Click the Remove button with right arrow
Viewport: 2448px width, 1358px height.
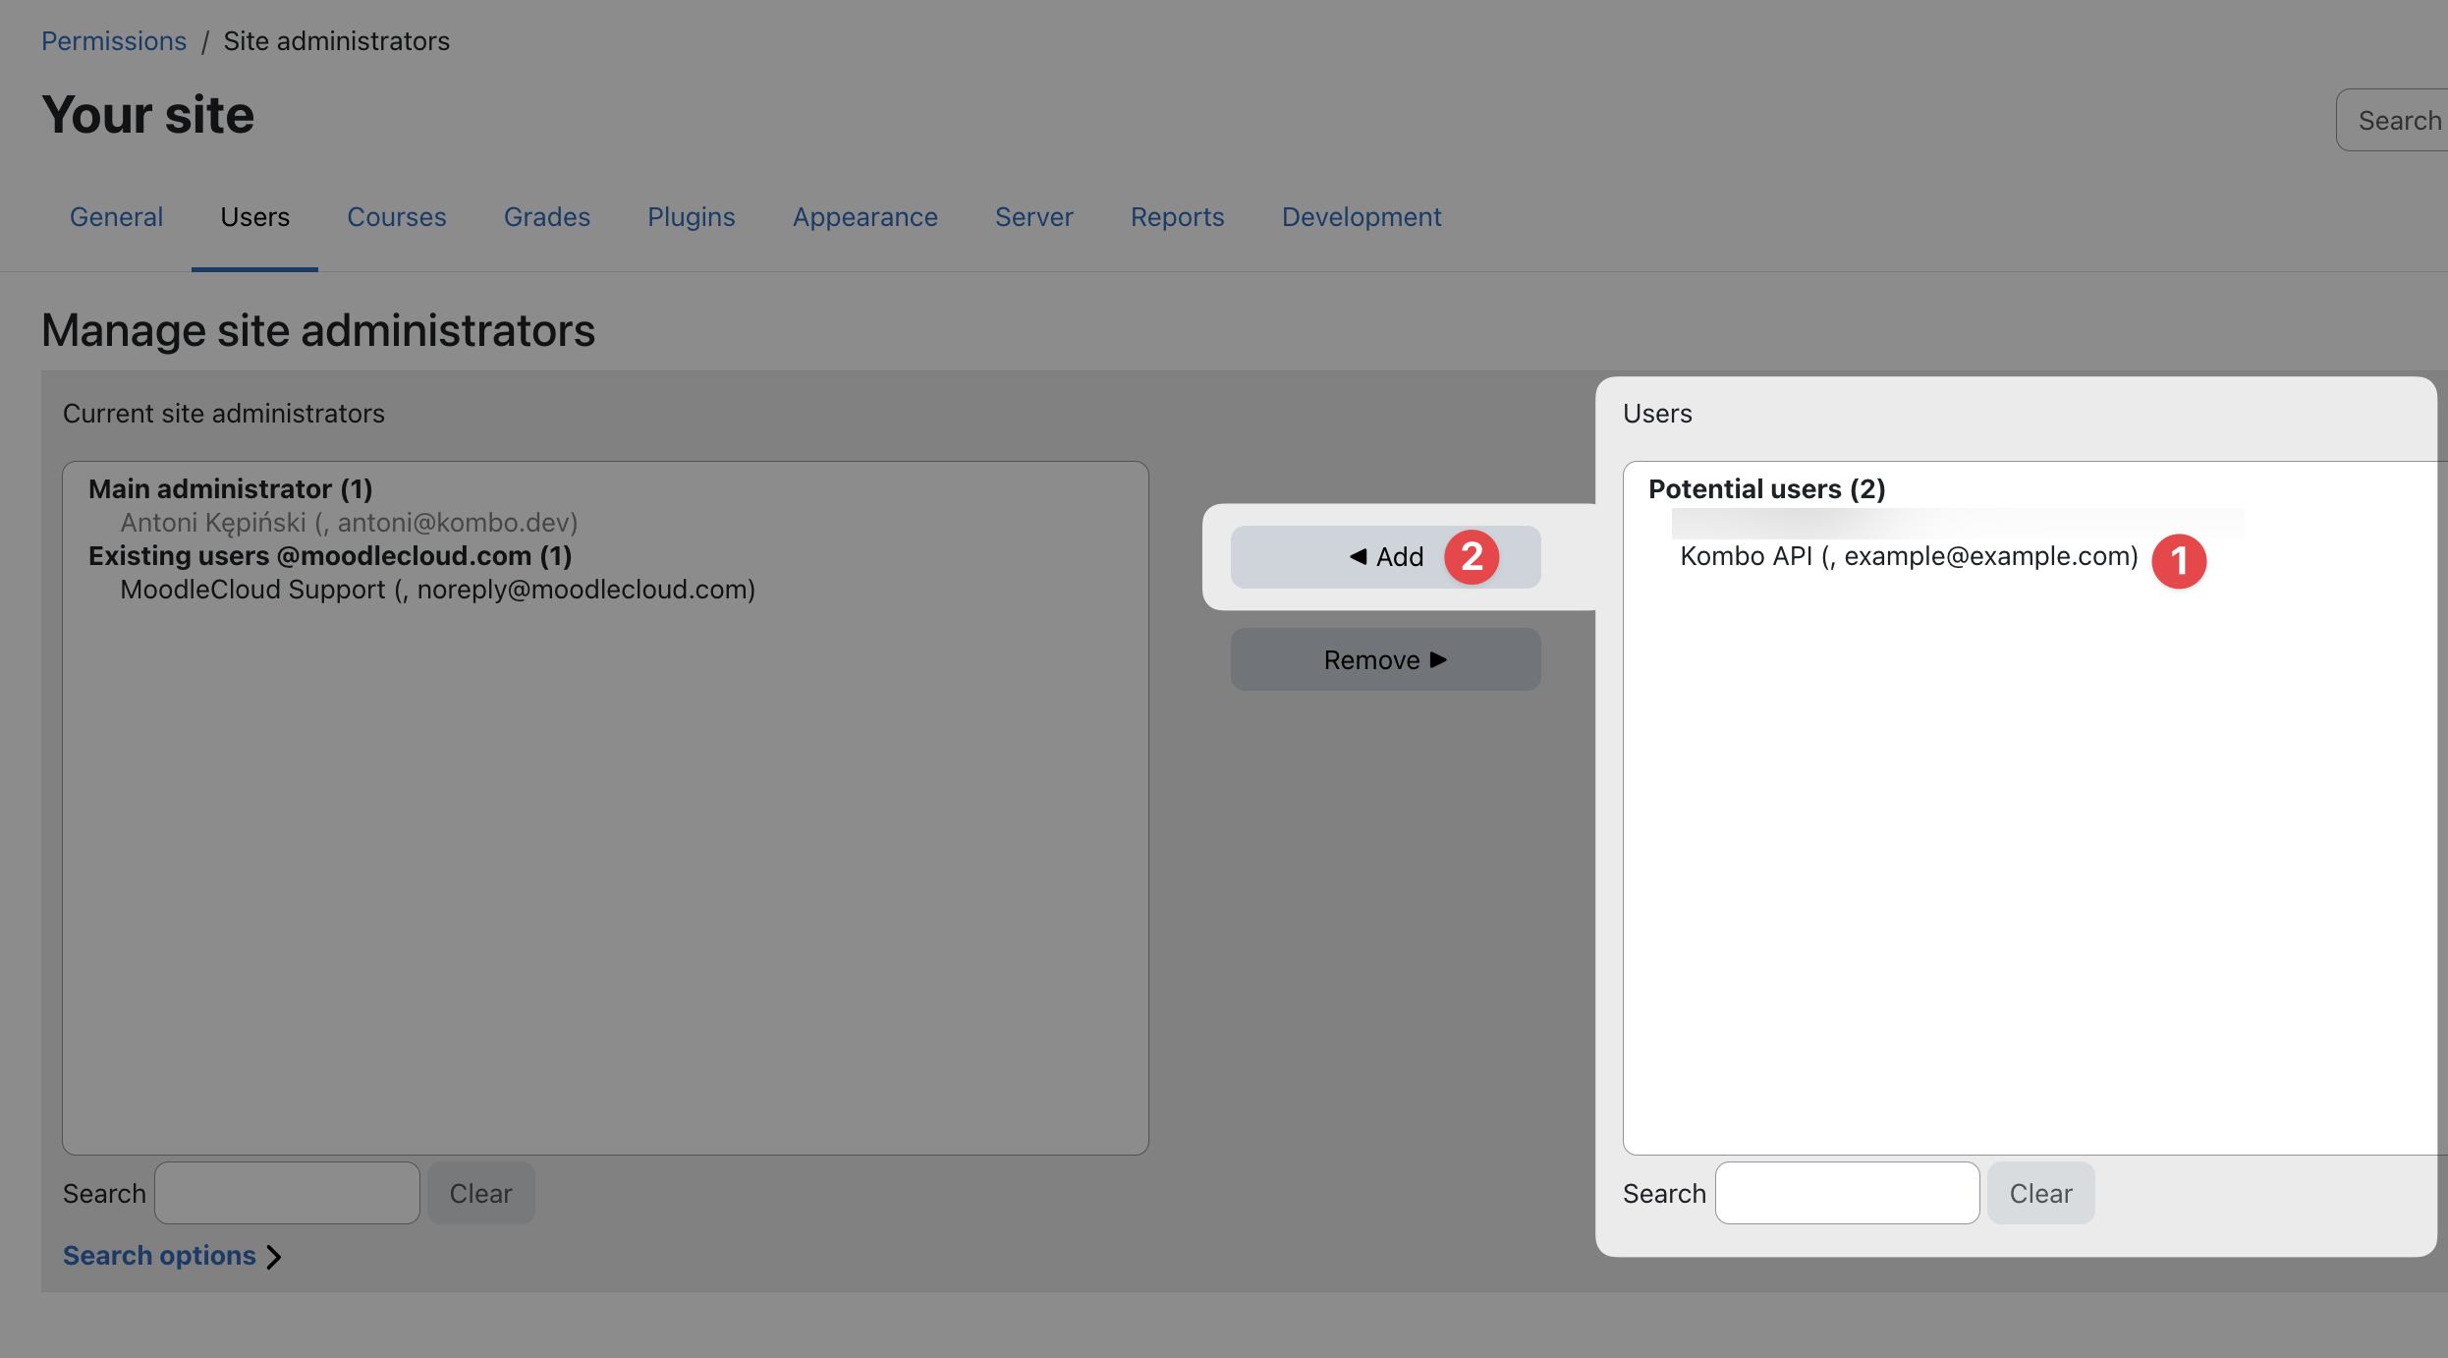tap(1384, 659)
